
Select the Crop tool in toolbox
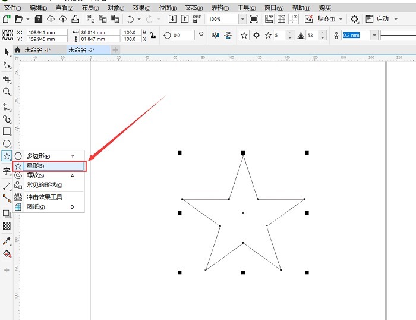7,80
